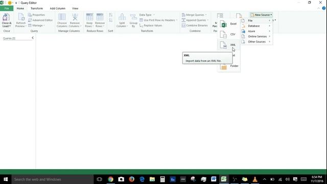This screenshot has height=184, width=327.
Task: Open the Calculator from the taskbar
Action: (x=162, y=179)
